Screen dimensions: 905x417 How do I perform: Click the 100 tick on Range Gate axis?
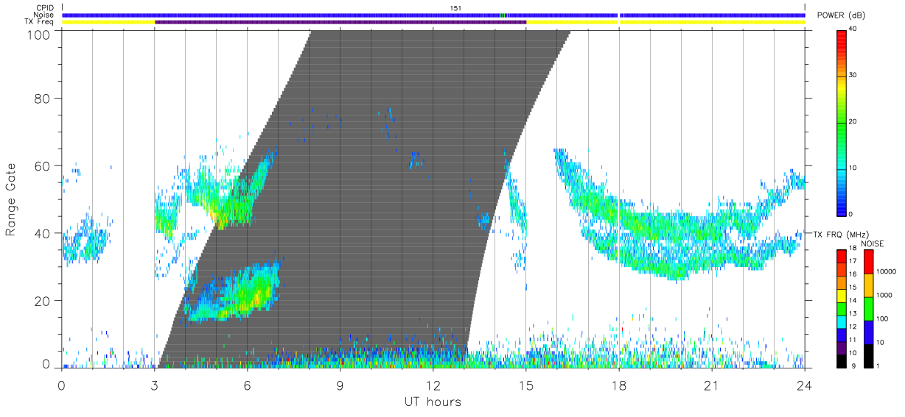click(x=38, y=34)
